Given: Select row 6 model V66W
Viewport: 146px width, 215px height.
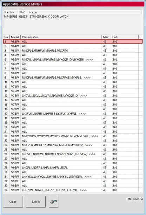Looking at the screenshot, I should coord(15,64).
